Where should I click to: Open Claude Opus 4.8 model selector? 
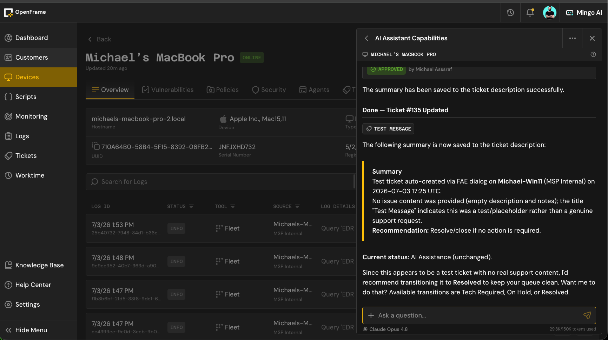click(385, 329)
